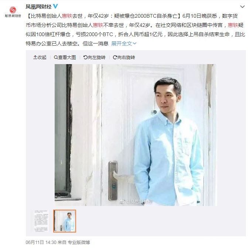Open the 凤凰网财经 account name link
250x248 pixels.
coord(38,7)
